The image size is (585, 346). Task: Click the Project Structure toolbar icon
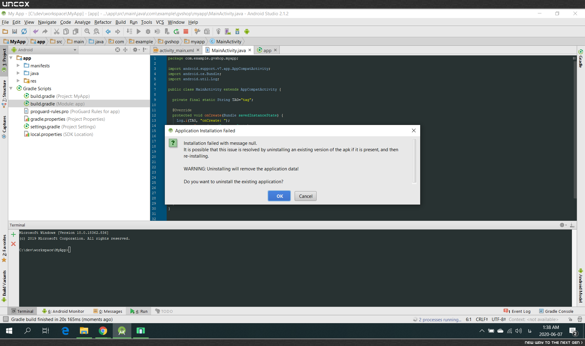click(207, 31)
